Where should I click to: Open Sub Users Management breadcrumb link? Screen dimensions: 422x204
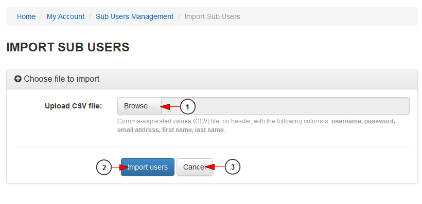[x=134, y=16]
